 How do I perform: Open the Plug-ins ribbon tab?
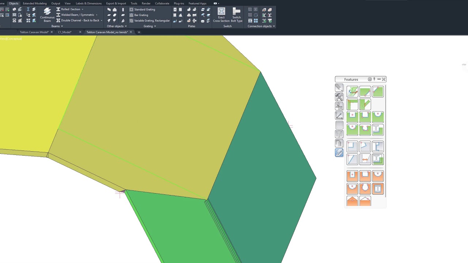click(179, 3)
